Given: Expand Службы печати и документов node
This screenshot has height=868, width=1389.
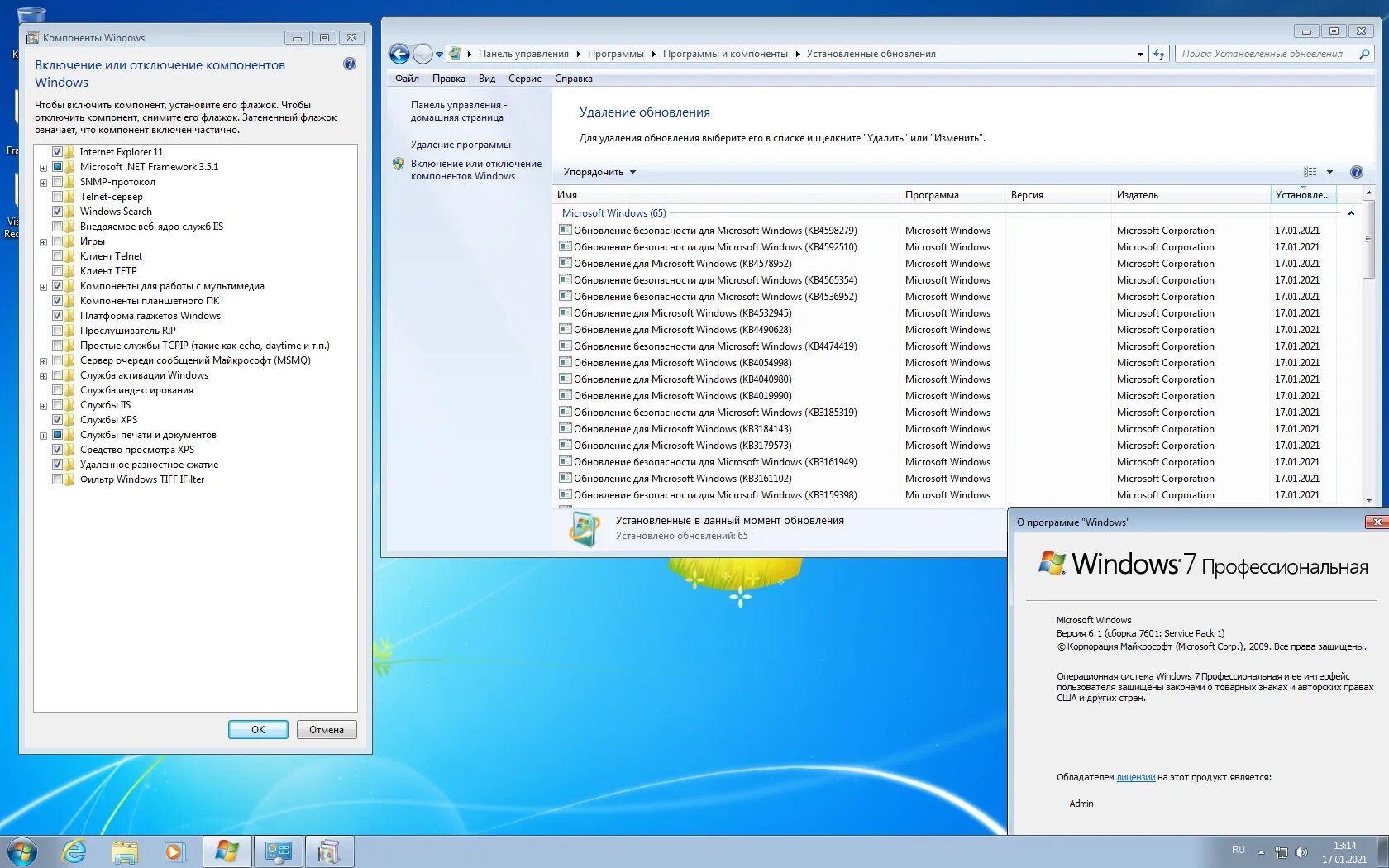Looking at the screenshot, I should (x=43, y=436).
